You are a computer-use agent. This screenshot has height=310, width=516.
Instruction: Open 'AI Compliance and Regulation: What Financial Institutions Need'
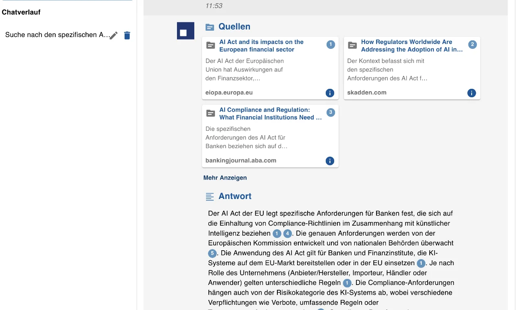[x=270, y=113]
